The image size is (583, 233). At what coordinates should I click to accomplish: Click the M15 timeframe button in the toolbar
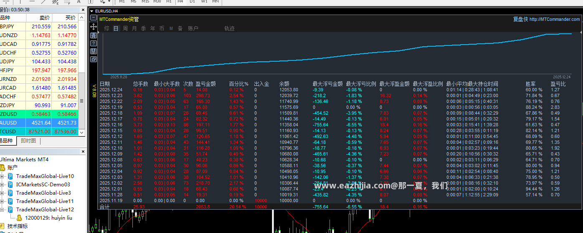(145, 2)
